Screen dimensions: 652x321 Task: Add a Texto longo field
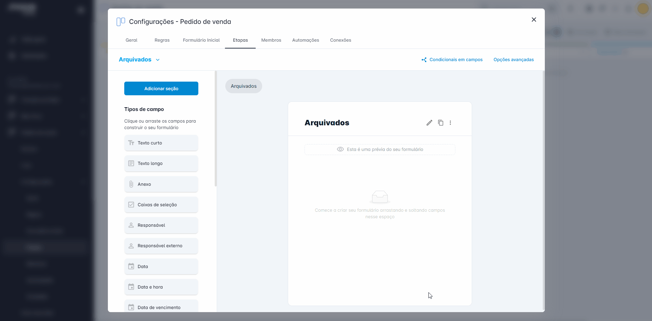[x=161, y=163]
